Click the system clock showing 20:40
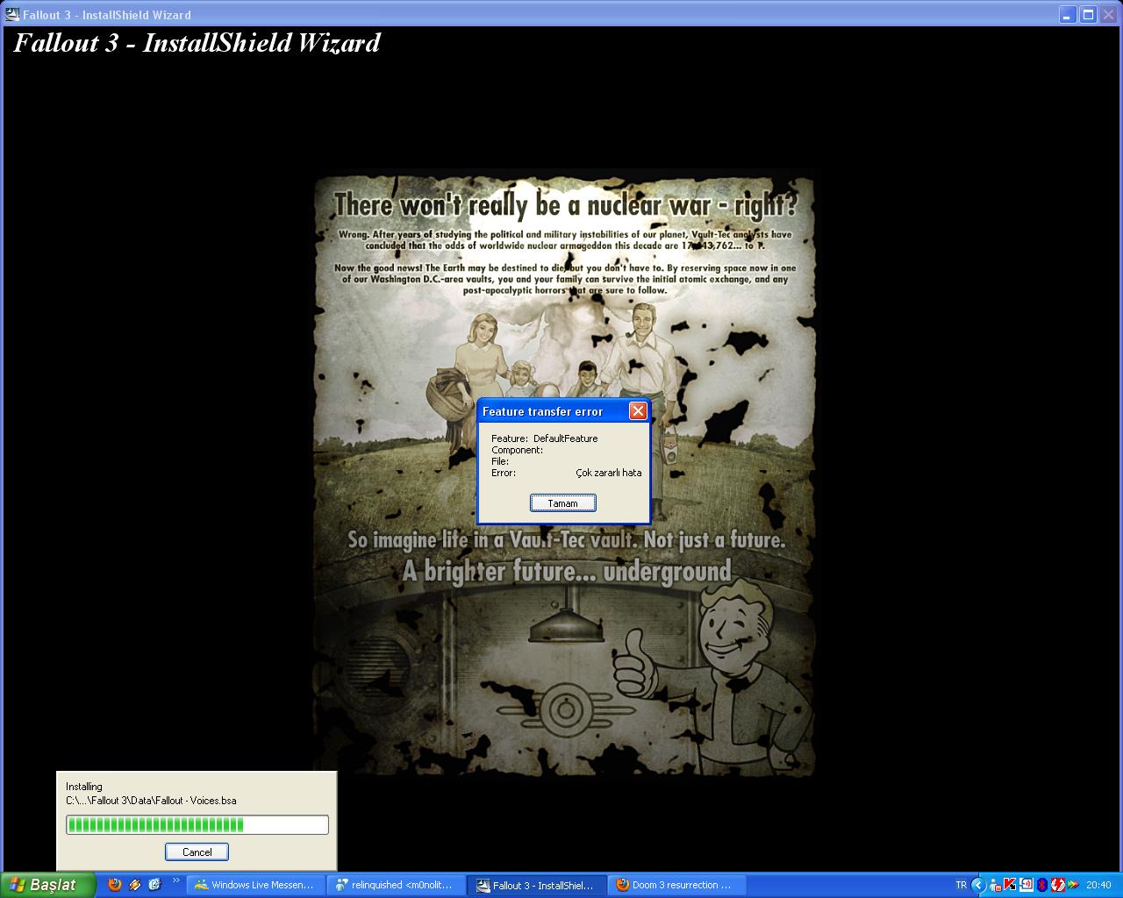This screenshot has height=898, width=1123. pos(1098,885)
